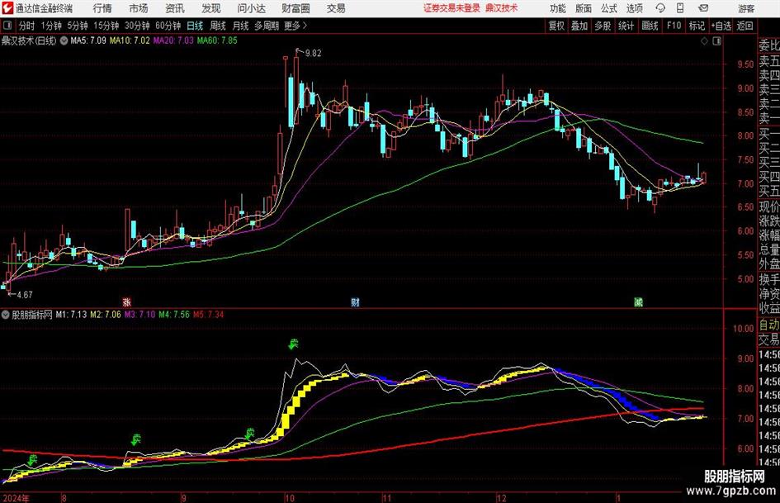Click the 返回 button
Screen dimensions: 780x503
(x=745, y=26)
